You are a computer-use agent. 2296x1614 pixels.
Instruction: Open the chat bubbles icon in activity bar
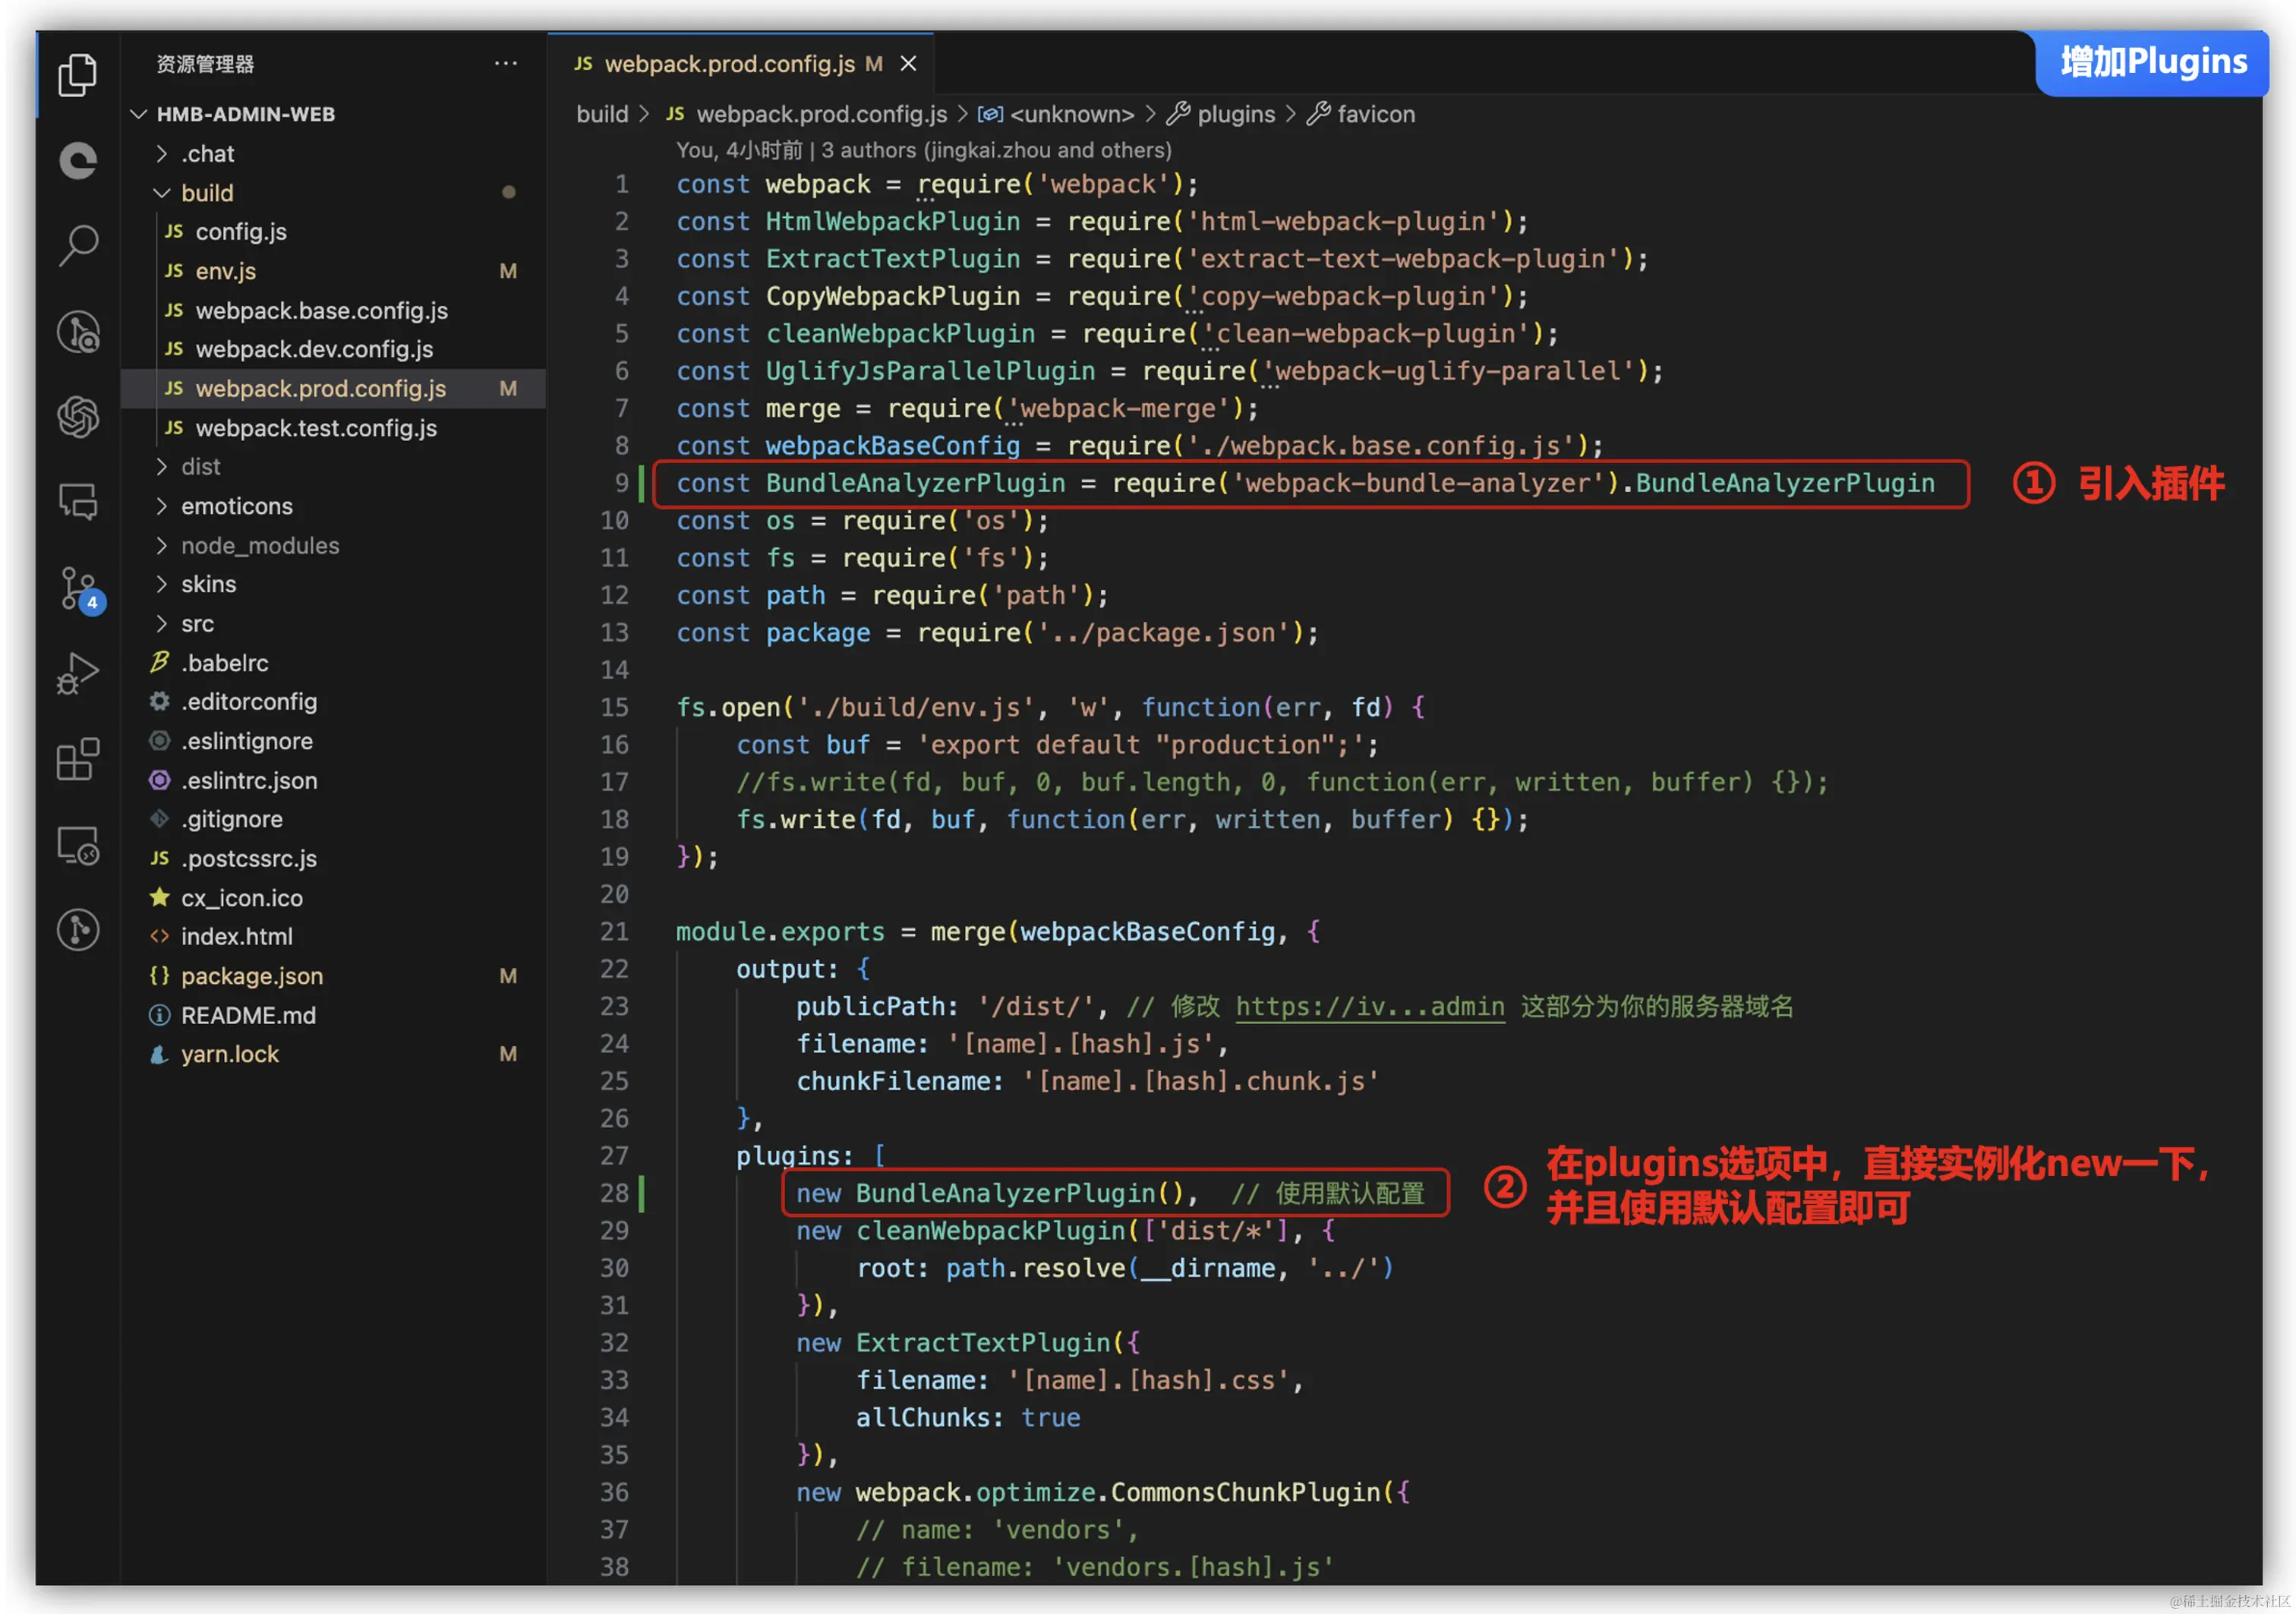pyautogui.click(x=77, y=501)
